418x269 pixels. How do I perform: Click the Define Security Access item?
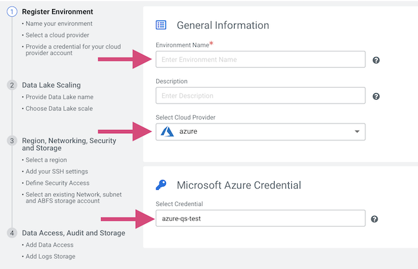click(x=58, y=183)
